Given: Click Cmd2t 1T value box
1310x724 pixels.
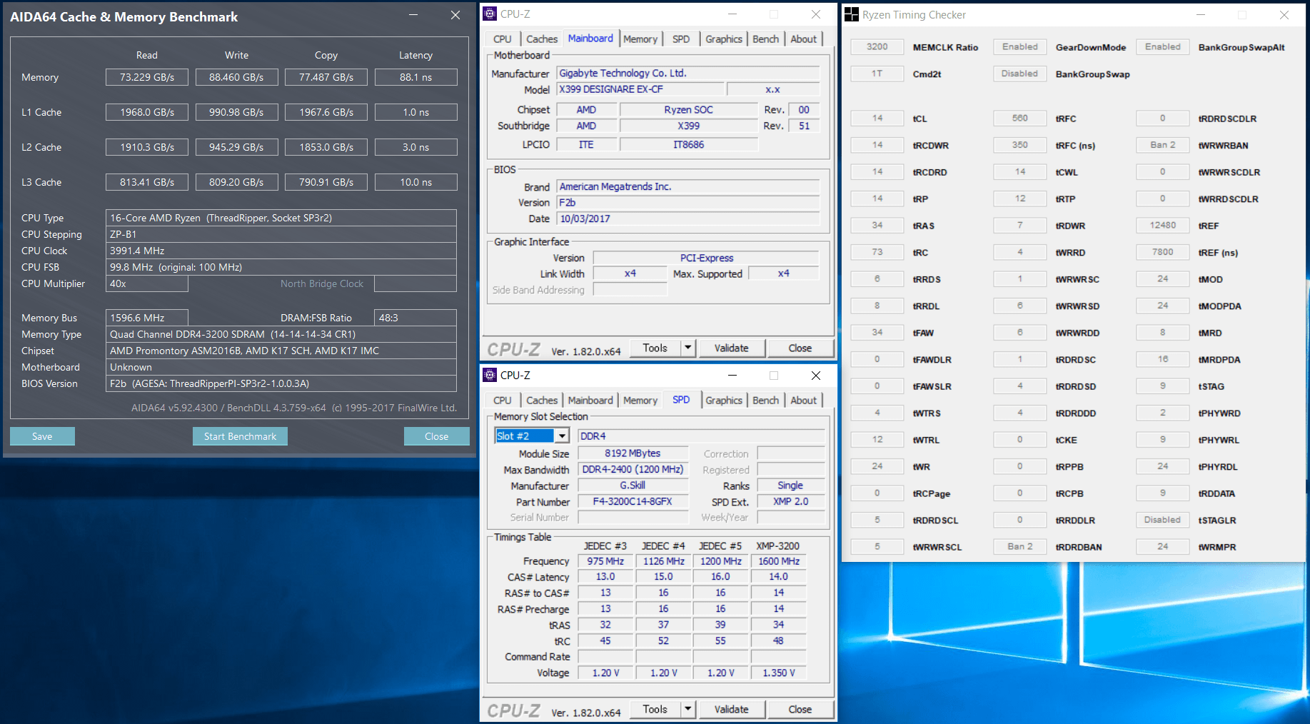Looking at the screenshot, I should (877, 74).
